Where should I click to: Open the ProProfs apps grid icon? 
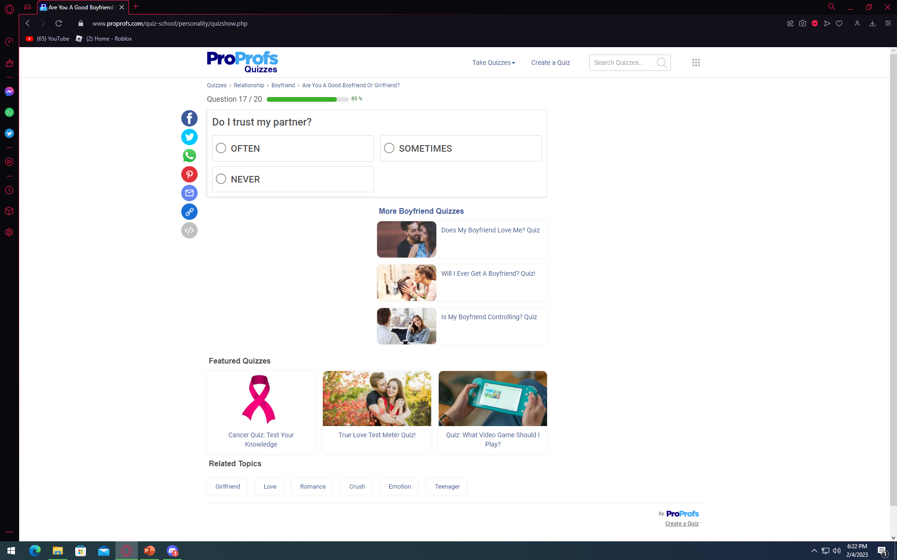[x=696, y=63]
